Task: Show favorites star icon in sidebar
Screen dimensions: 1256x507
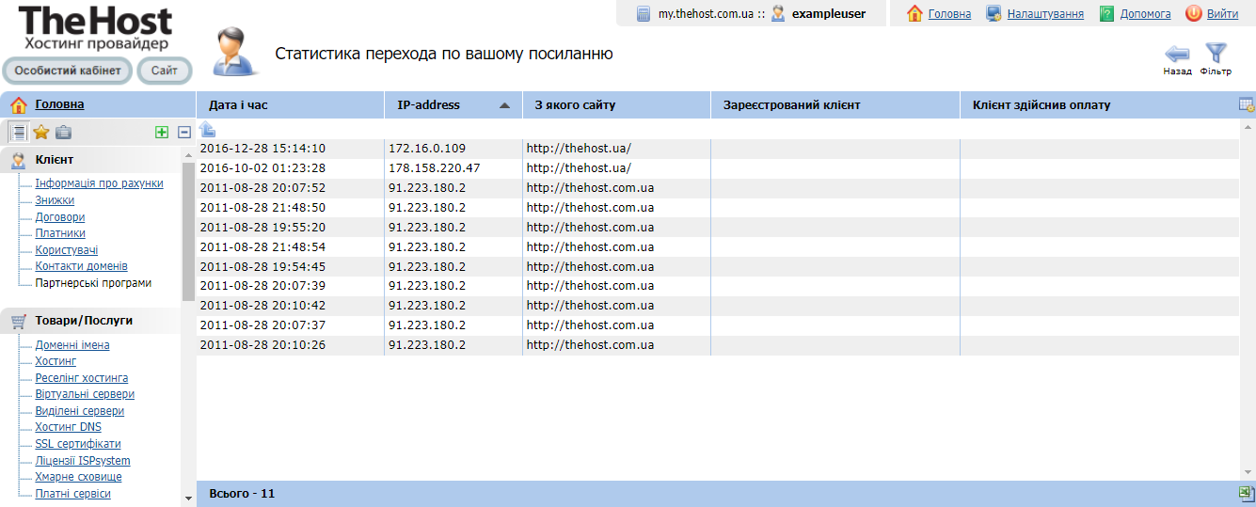Action: 41,133
